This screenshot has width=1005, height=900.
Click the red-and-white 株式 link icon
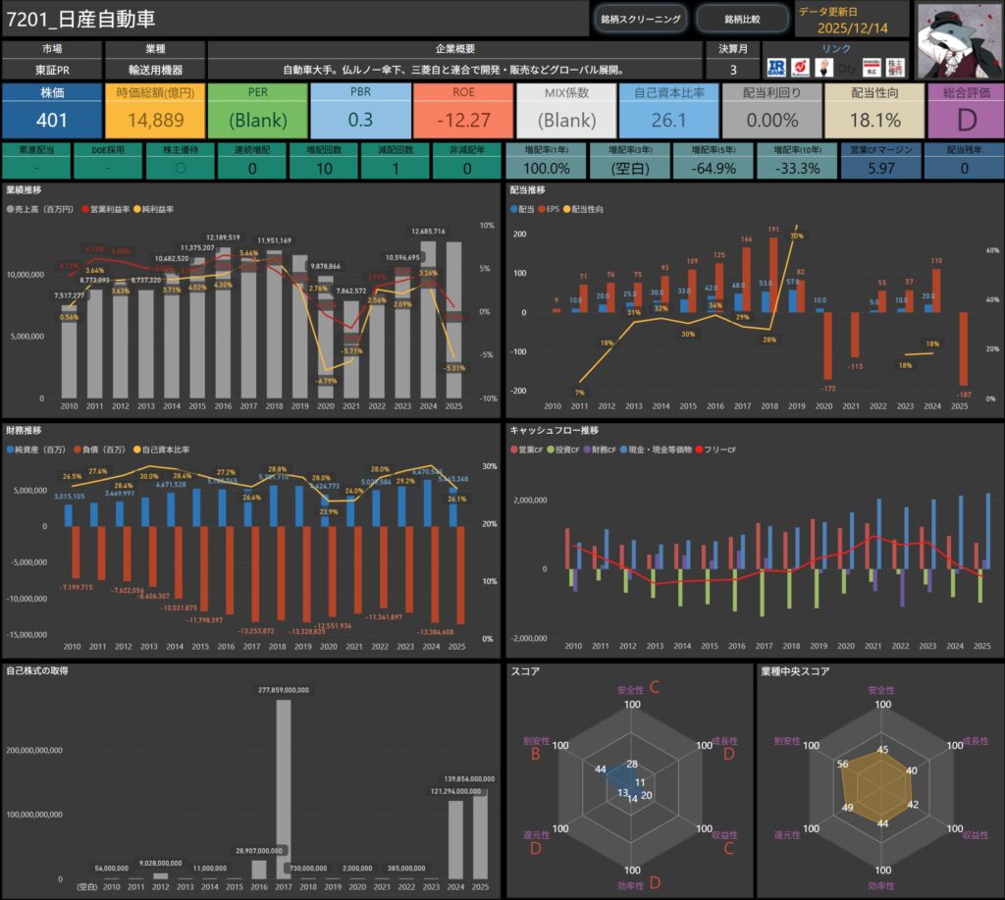coord(872,68)
